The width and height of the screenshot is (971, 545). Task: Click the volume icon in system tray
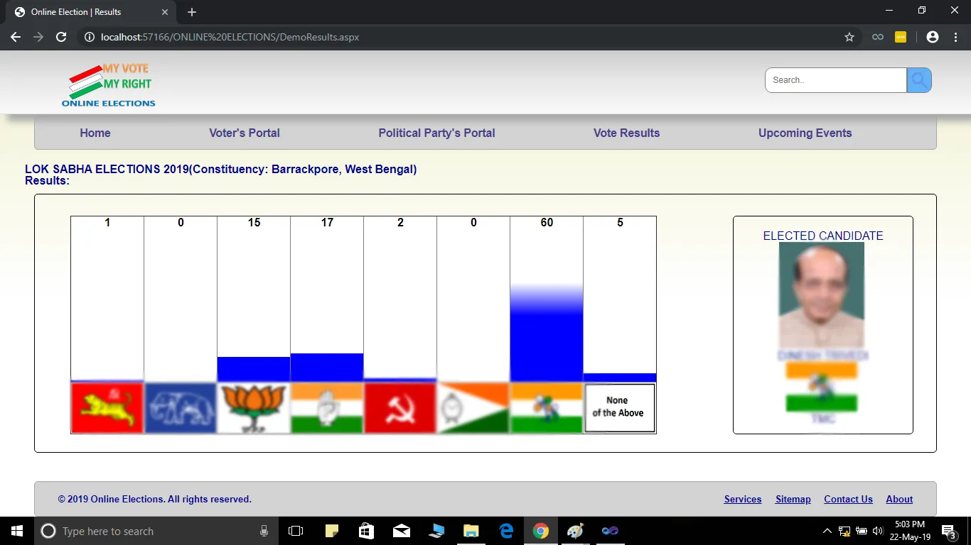coord(877,531)
